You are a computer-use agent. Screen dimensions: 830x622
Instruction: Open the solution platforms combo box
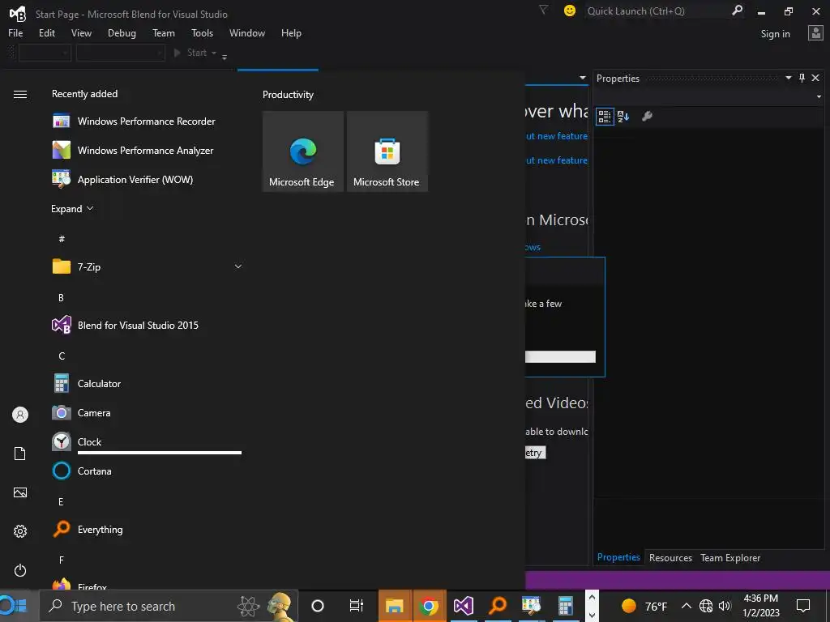tap(121, 53)
